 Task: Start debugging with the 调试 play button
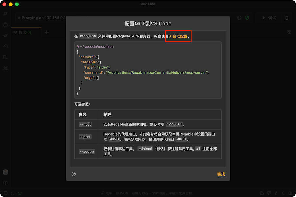click(269, 18)
